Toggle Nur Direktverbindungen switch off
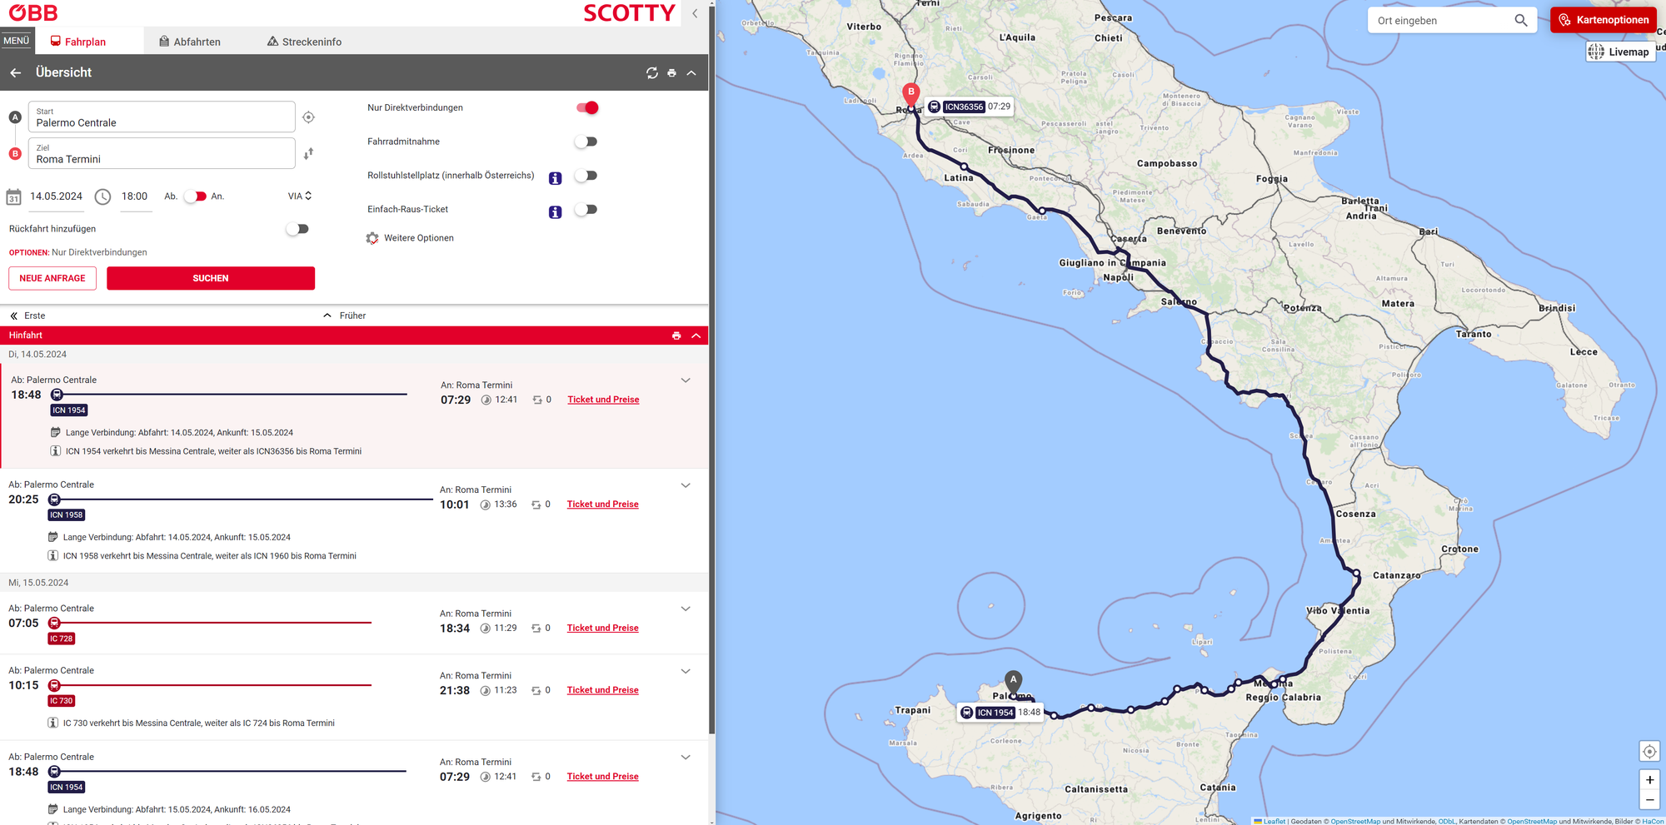Image resolution: width=1666 pixels, height=825 pixels. click(x=587, y=107)
